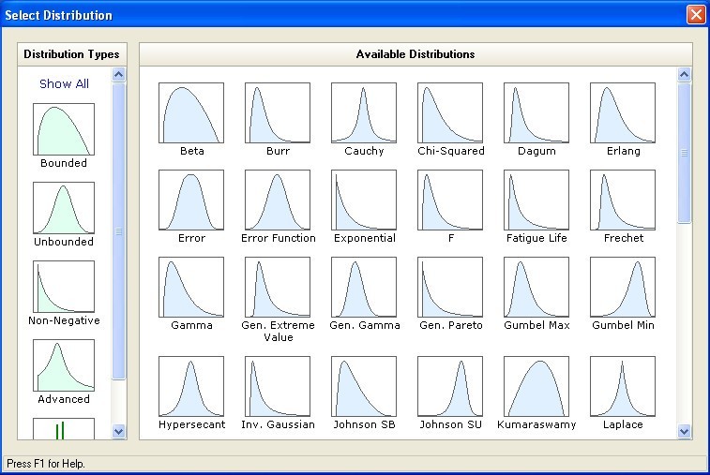710x475 pixels.
Task: Select the Beta distribution icon
Action: (x=191, y=113)
